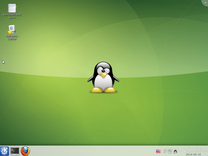This screenshot has width=208, height=156.
Task: Open the panel toolbox at panel's right end
Action: click(x=206, y=151)
